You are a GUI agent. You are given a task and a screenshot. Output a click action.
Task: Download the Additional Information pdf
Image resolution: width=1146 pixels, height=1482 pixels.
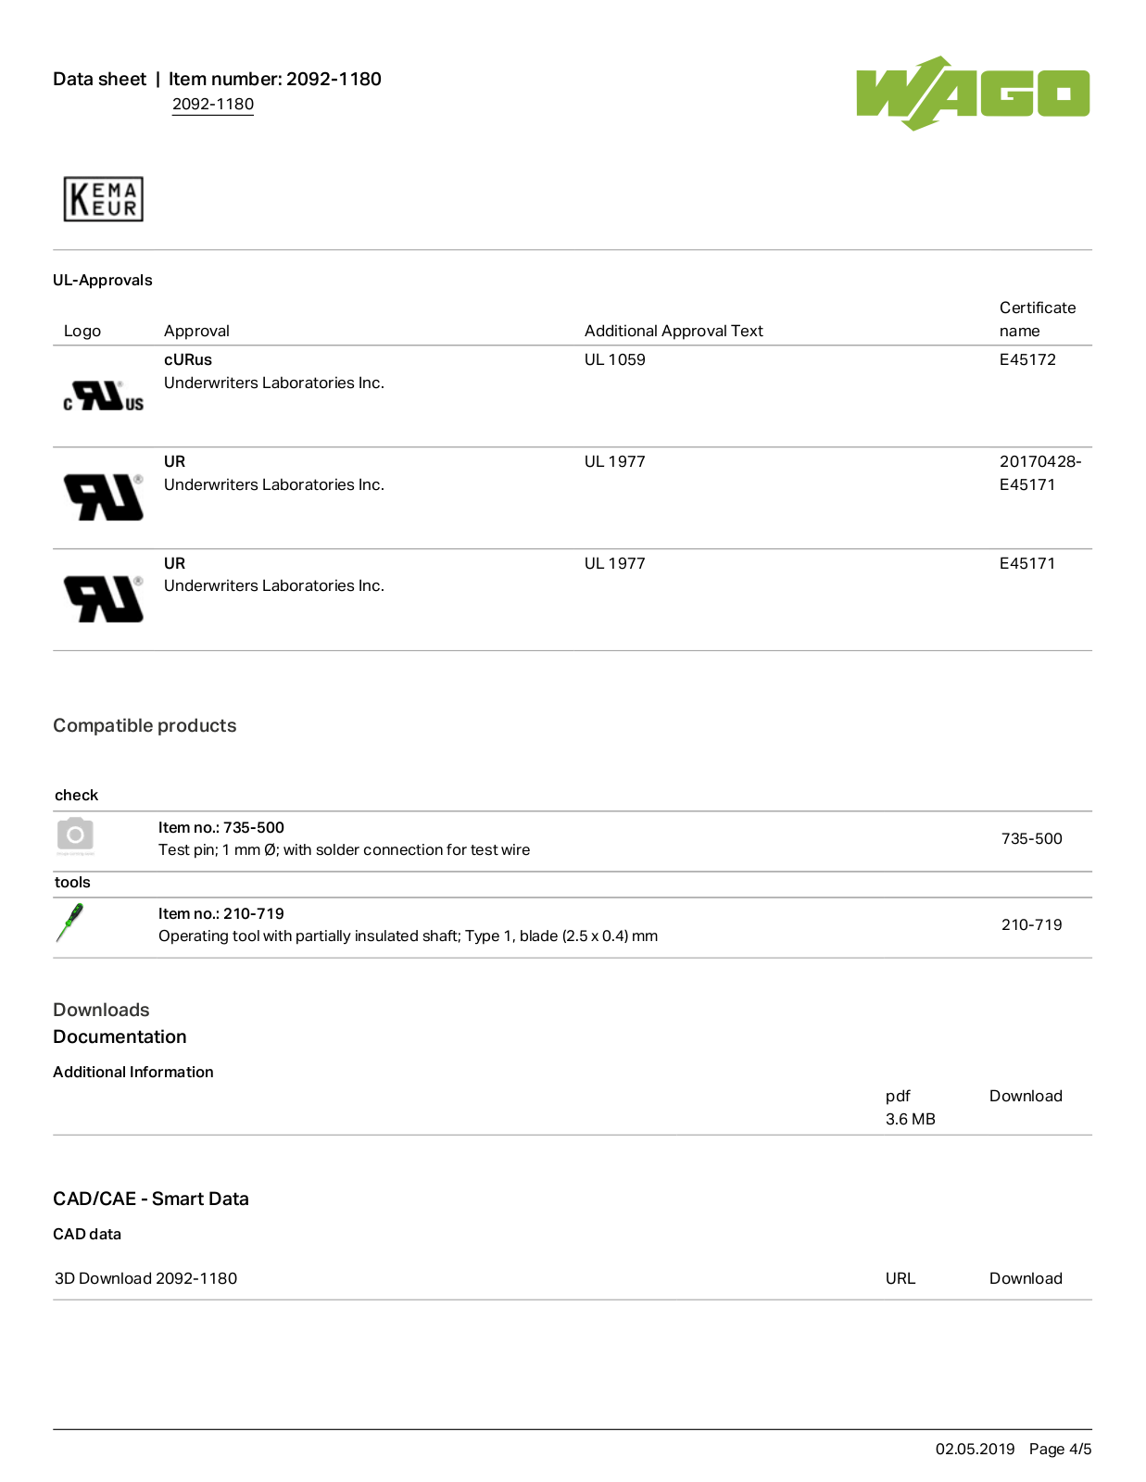coord(1026,1097)
